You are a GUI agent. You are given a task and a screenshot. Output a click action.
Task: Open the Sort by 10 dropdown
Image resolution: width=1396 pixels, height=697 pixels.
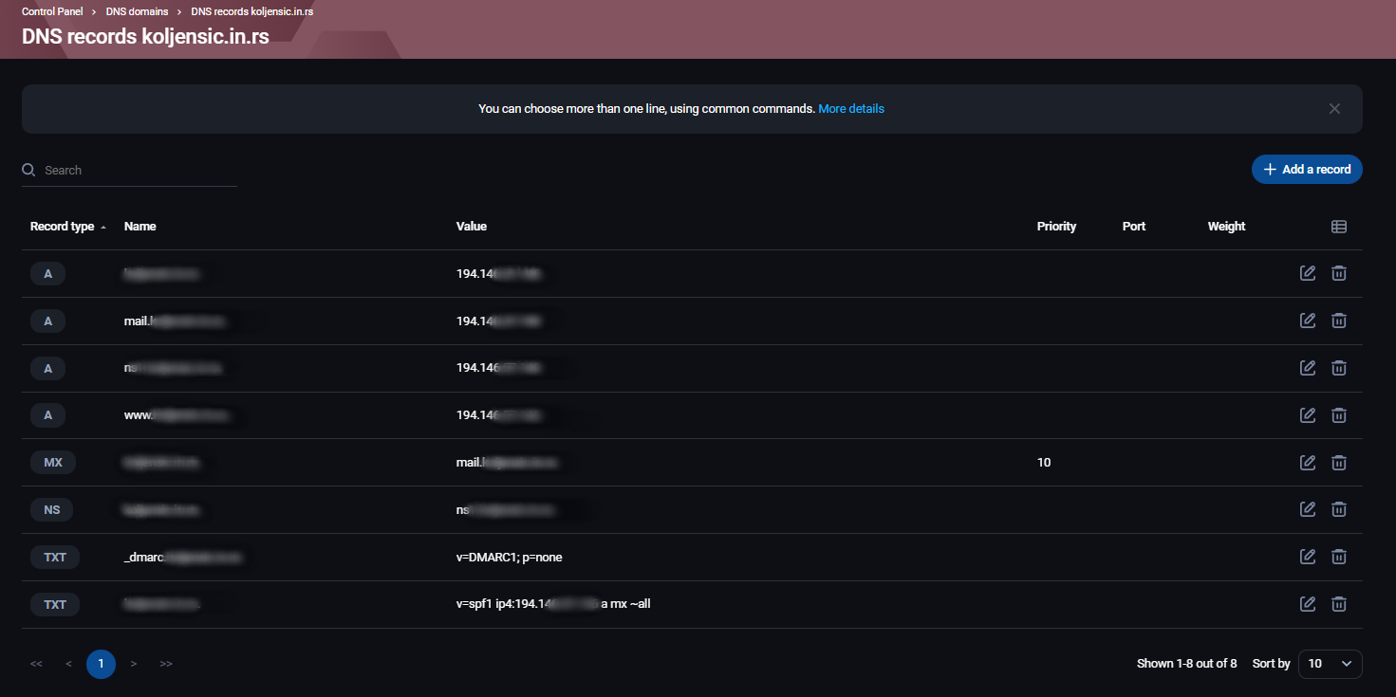[x=1330, y=664]
